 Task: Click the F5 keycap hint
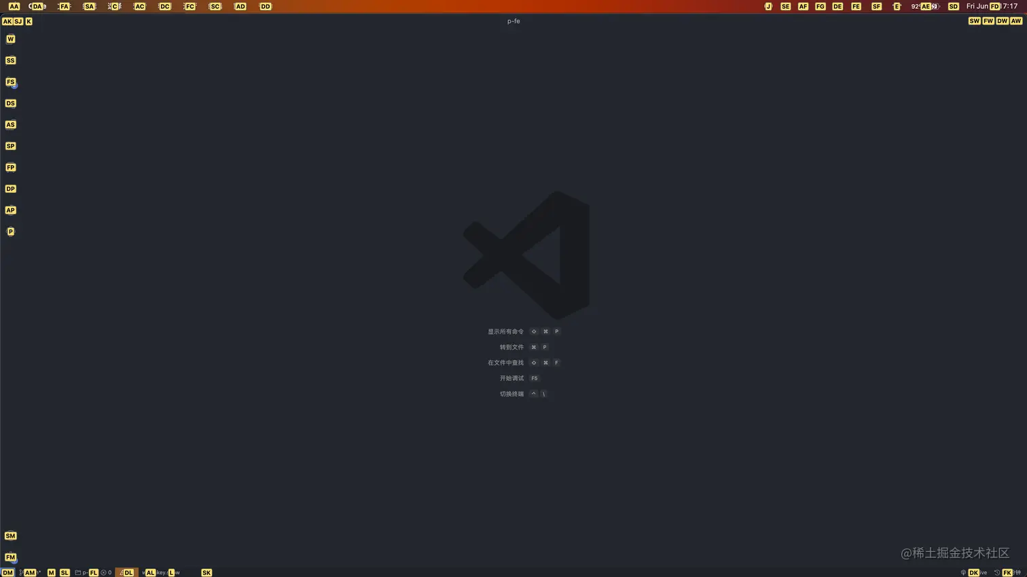coord(535,379)
